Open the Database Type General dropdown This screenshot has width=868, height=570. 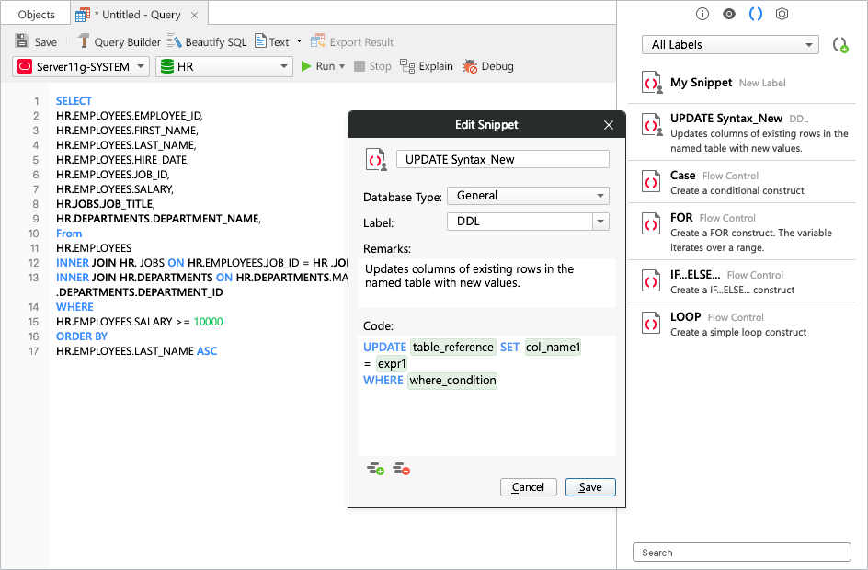click(x=528, y=195)
